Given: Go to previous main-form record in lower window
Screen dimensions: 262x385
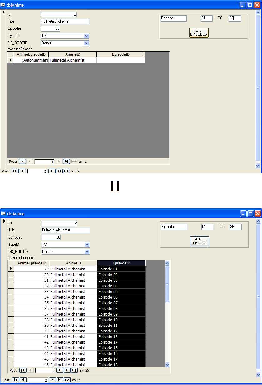Looking at the screenshot, I should pos(23,380).
